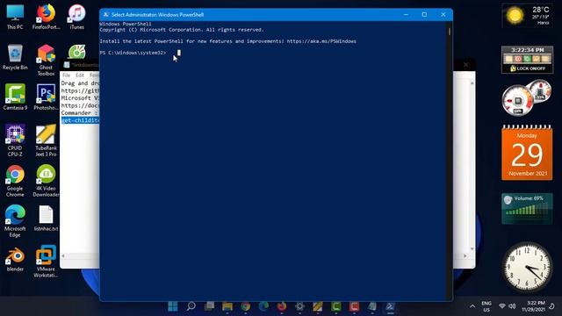Open TubeRank Jeet 3 Pro shortcut
The width and height of the screenshot is (562, 316).
tap(46, 140)
